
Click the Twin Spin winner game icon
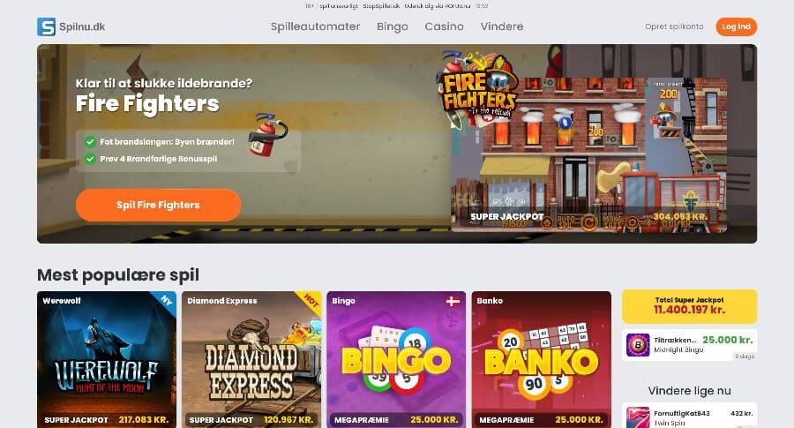tap(638, 417)
